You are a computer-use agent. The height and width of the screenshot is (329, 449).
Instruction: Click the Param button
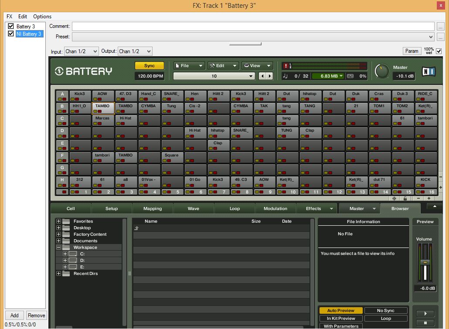point(412,51)
